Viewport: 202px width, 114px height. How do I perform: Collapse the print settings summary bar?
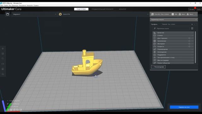(174, 14)
